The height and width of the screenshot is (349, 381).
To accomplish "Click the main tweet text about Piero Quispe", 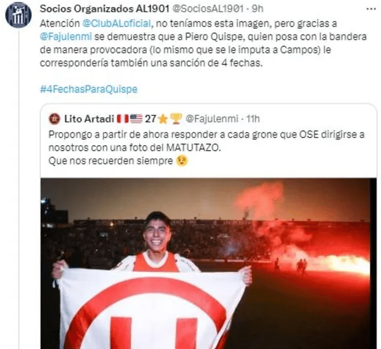I will click(x=203, y=43).
